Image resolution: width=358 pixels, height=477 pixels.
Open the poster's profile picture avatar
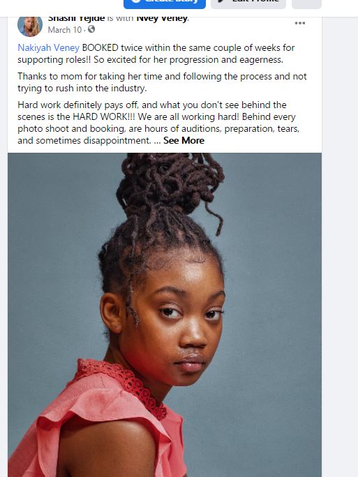(x=30, y=26)
